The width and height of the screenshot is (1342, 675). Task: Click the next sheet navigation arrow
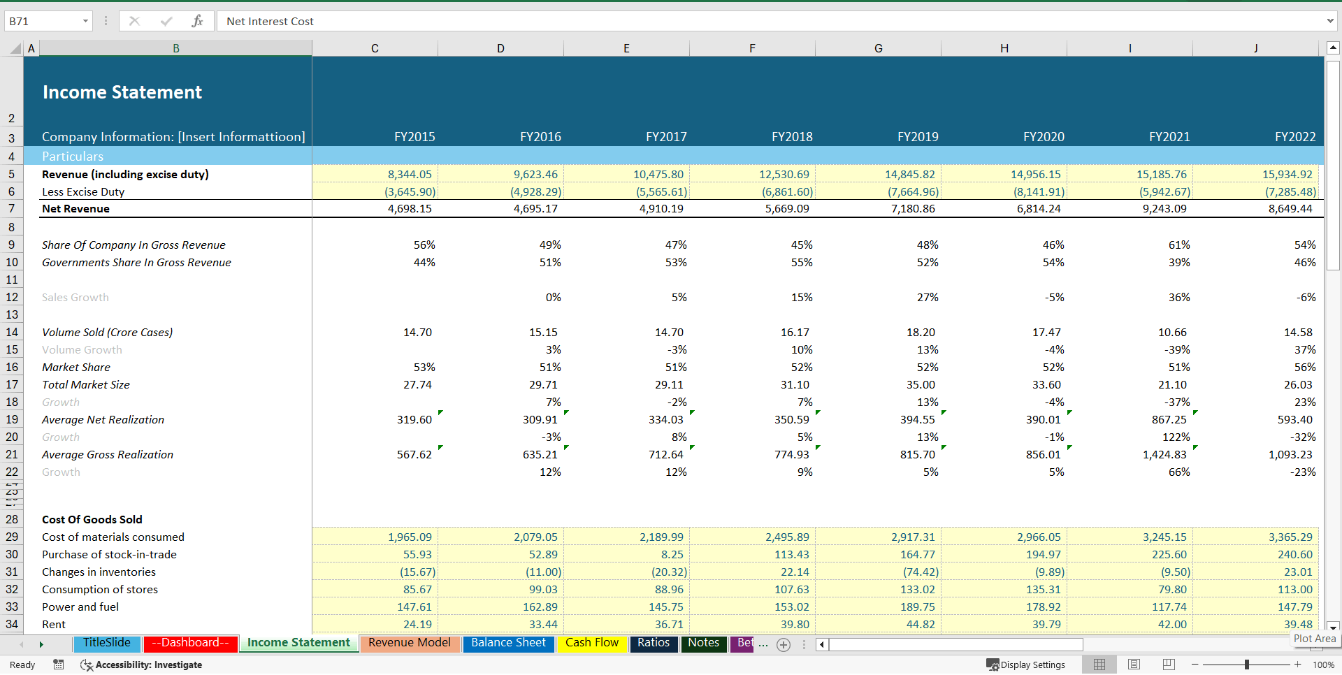[x=41, y=645]
